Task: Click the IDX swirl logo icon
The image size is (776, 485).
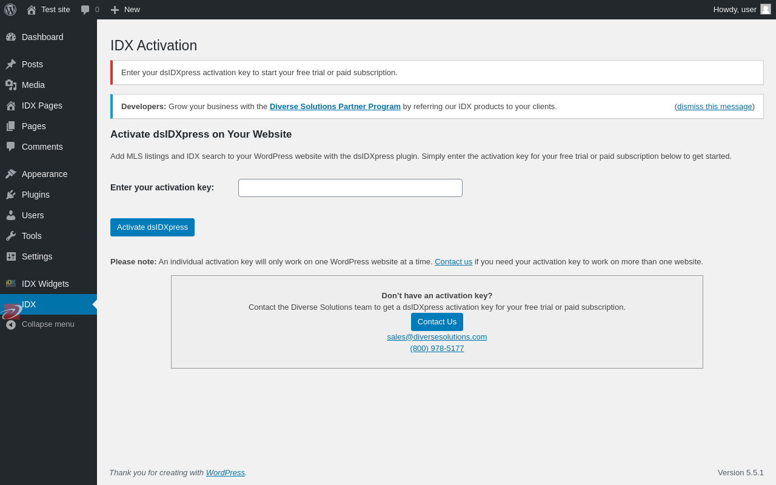Action: [x=11, y=312]
